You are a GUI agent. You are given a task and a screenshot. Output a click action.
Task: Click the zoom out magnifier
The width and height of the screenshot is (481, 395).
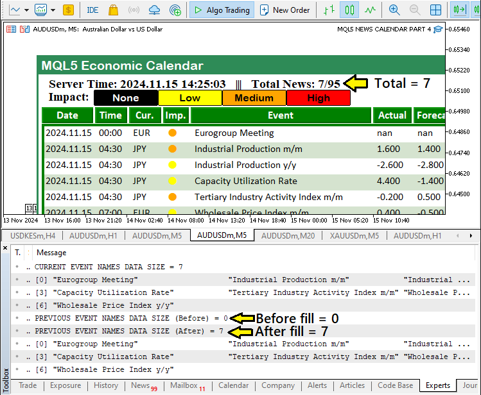point(415,10)
